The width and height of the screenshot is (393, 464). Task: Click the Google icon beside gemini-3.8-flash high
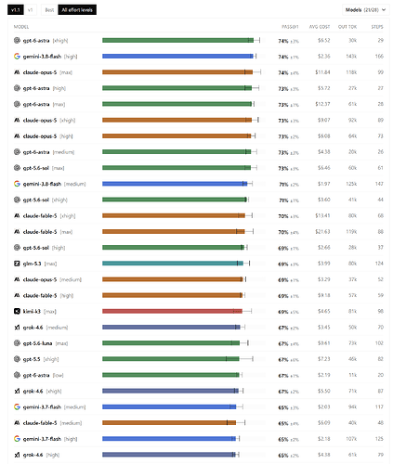coord(17,57)
